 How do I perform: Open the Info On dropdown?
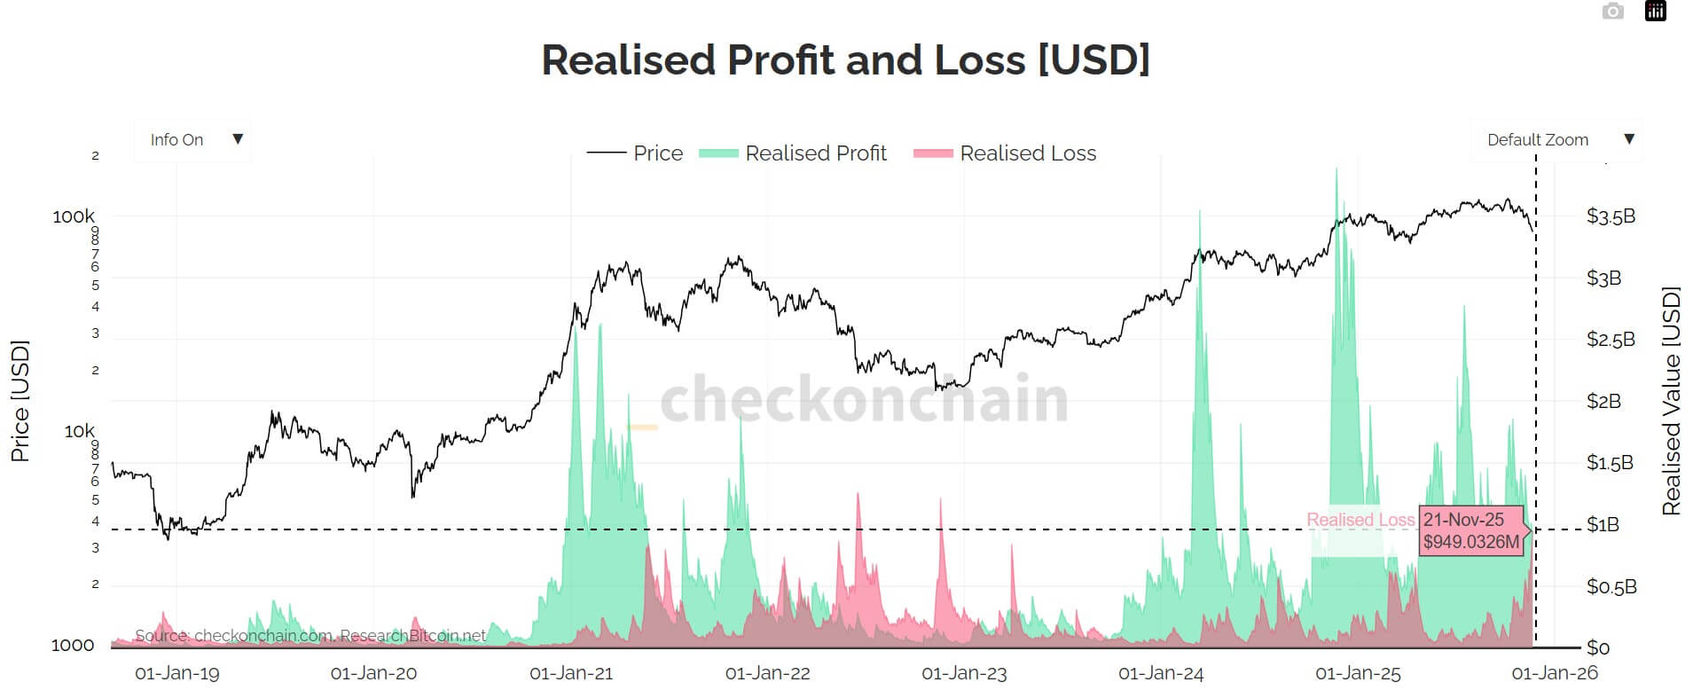tap(192, 139)
